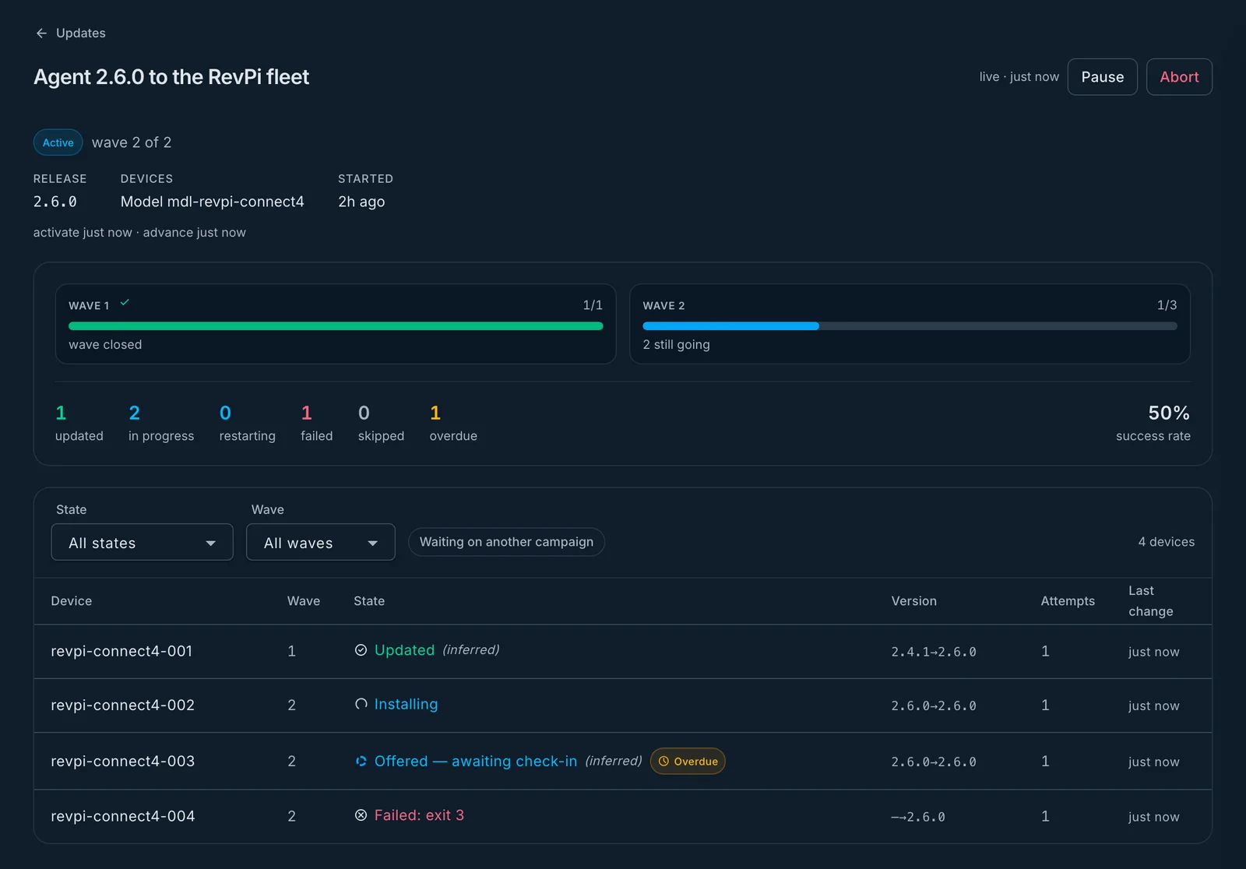Select device row revpi-connect4-004
Image resolution: width=1246 pixels, height=869 pixels.
click(x=623, y=817)
